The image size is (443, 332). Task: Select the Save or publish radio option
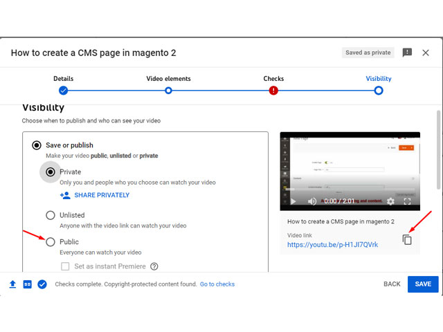(x=37, y=145)
